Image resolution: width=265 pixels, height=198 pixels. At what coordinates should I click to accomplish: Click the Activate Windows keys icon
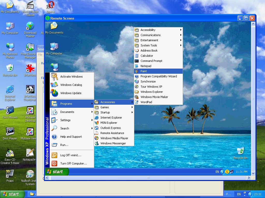click(54, 77)
